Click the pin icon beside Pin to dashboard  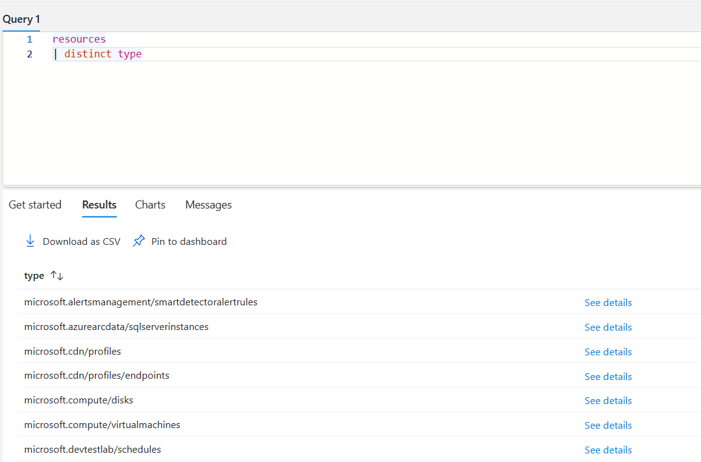138,241
